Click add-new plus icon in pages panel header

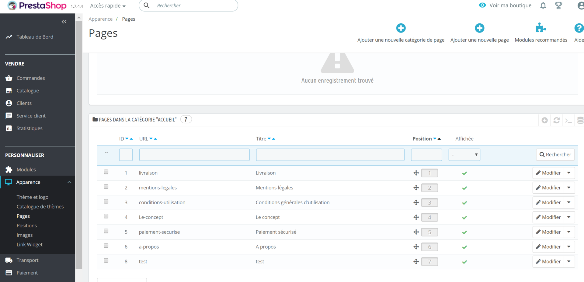pyautogui.click(x=545, y=120)
